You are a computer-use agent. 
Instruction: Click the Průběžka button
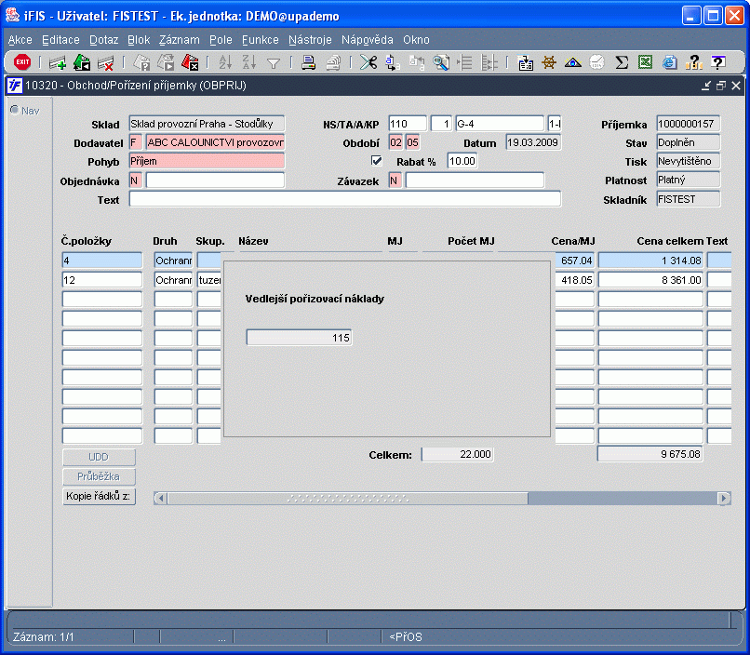(x=99, y=476)
